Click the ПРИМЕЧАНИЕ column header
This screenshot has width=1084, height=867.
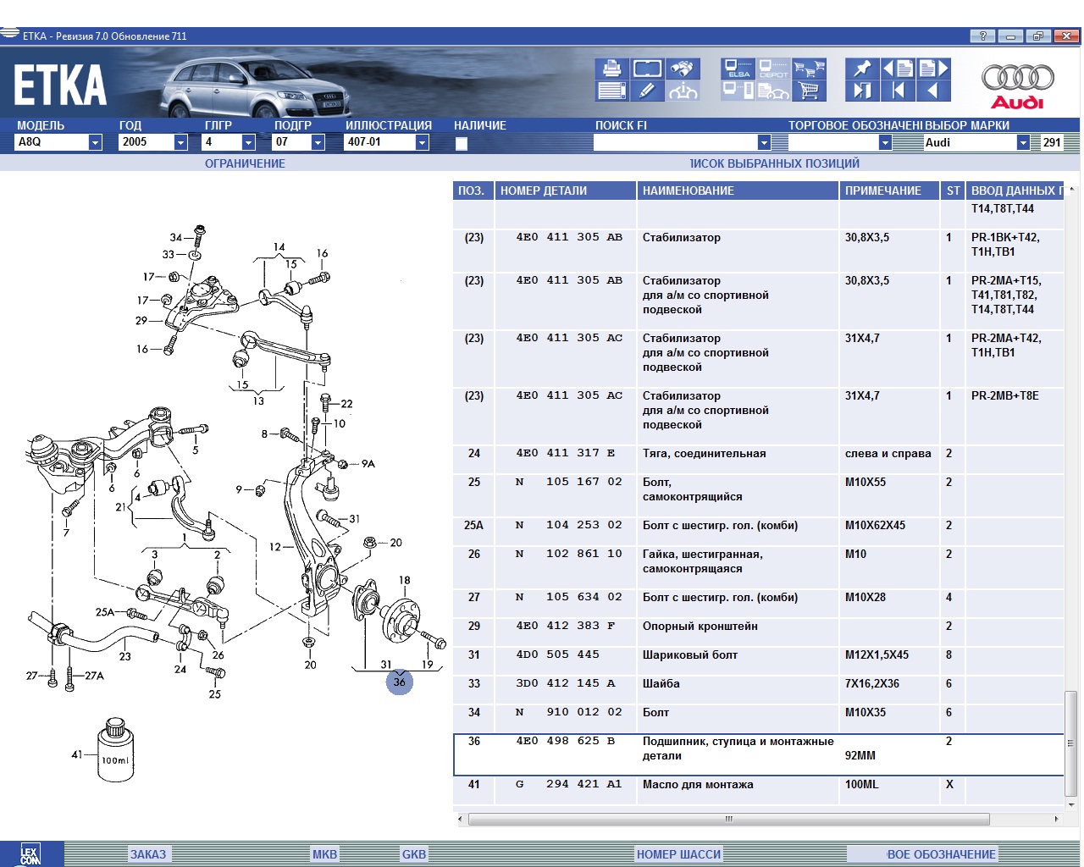tap(889, 191)
